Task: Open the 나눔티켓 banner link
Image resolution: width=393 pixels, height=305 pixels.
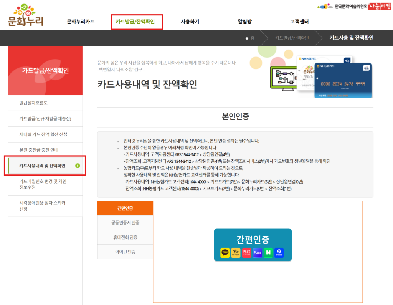Action: click(x=380, y=6)
